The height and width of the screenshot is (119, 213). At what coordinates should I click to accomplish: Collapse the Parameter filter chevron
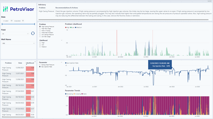(61, 62)
